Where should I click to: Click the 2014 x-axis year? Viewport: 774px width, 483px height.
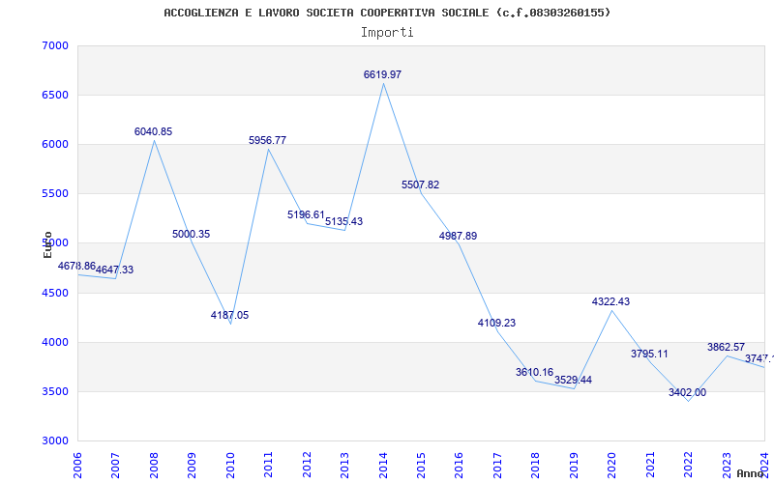click(382, 465)
